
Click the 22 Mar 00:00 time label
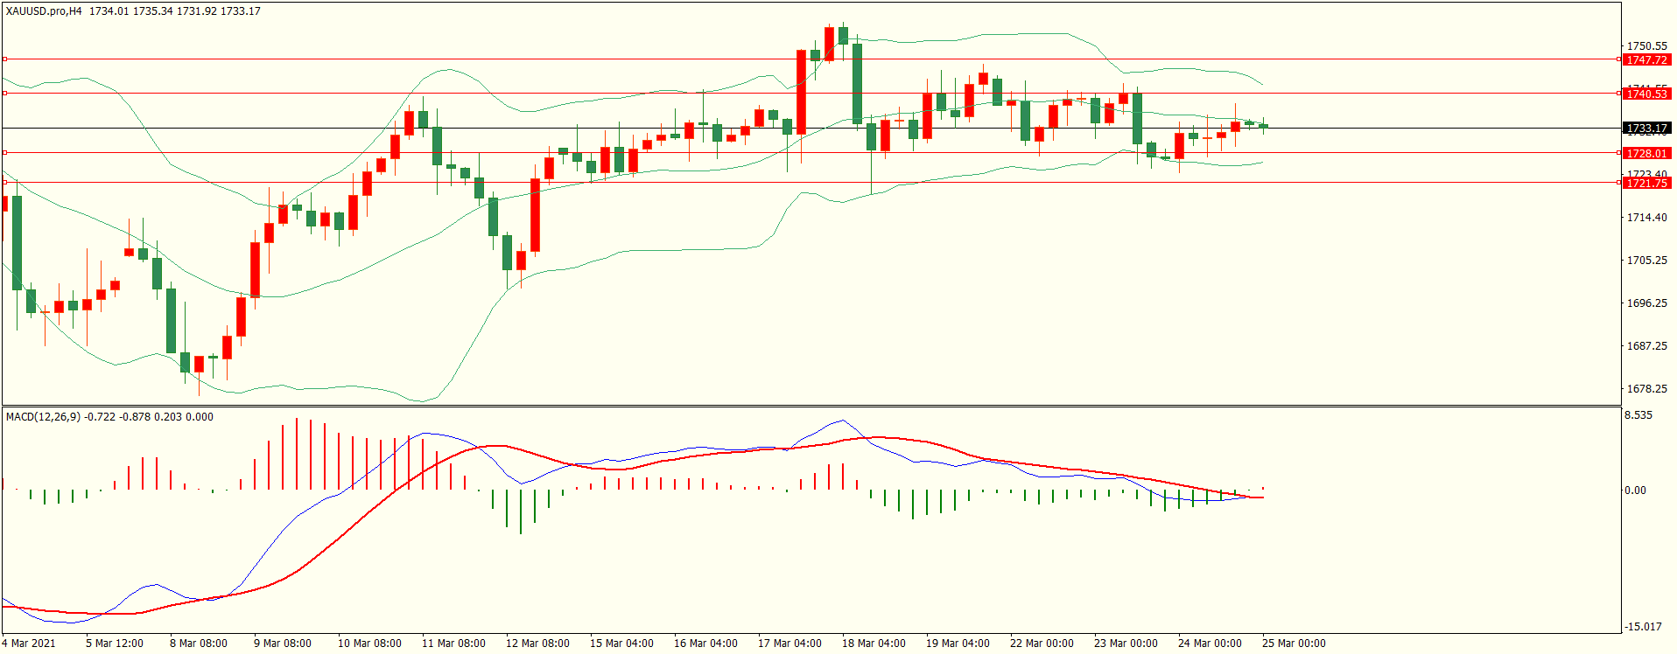coord(1042,644)
